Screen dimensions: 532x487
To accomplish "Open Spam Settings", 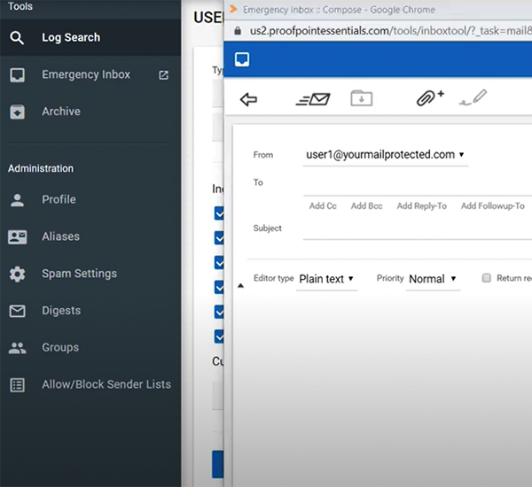I will 90,274.
